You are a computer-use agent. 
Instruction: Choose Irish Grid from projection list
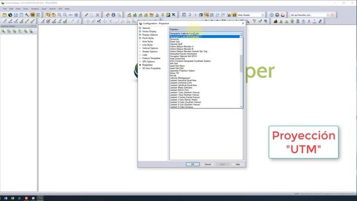pos(174,64)
